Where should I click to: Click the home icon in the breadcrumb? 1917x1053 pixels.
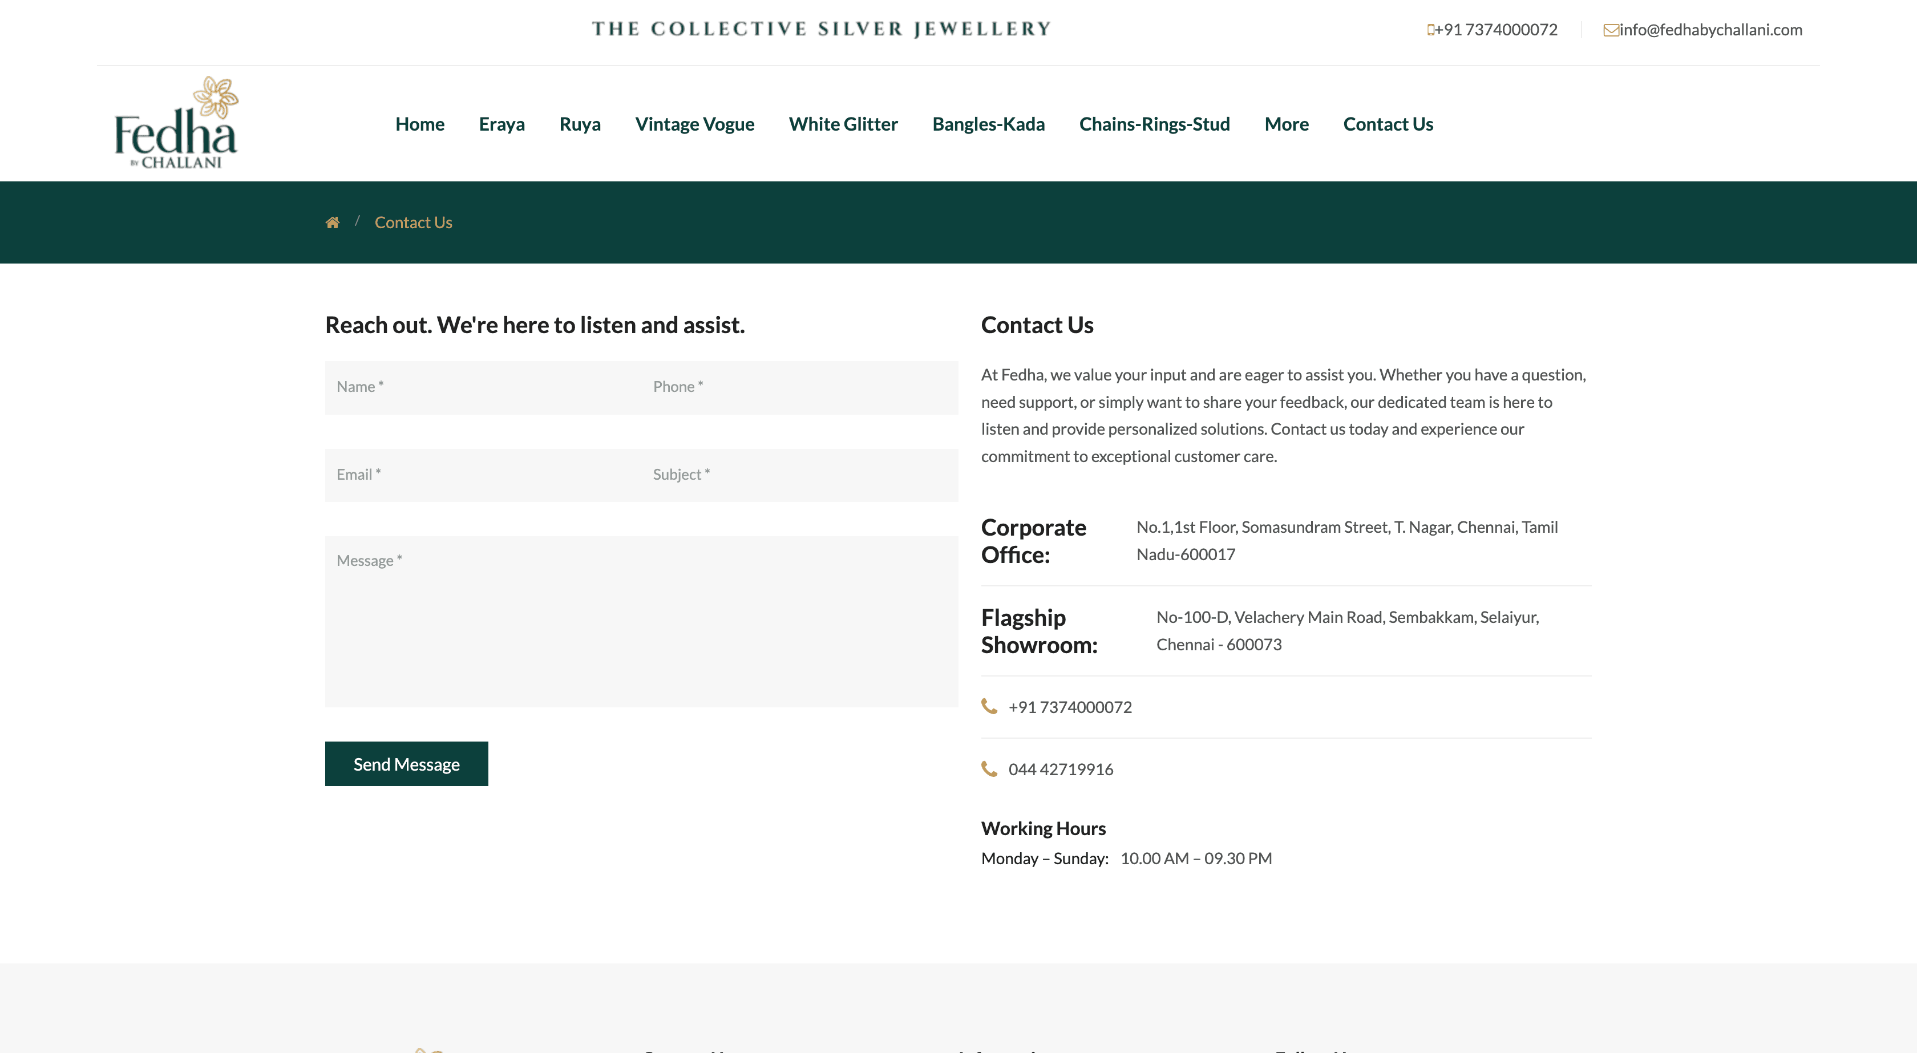(x=333, y=222)
